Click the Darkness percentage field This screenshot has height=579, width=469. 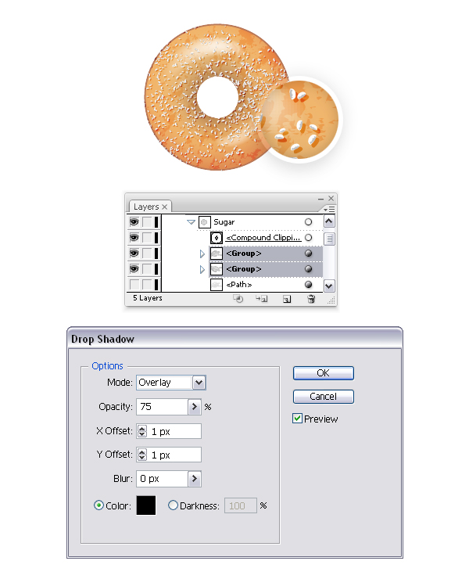(x=240, y=505)
